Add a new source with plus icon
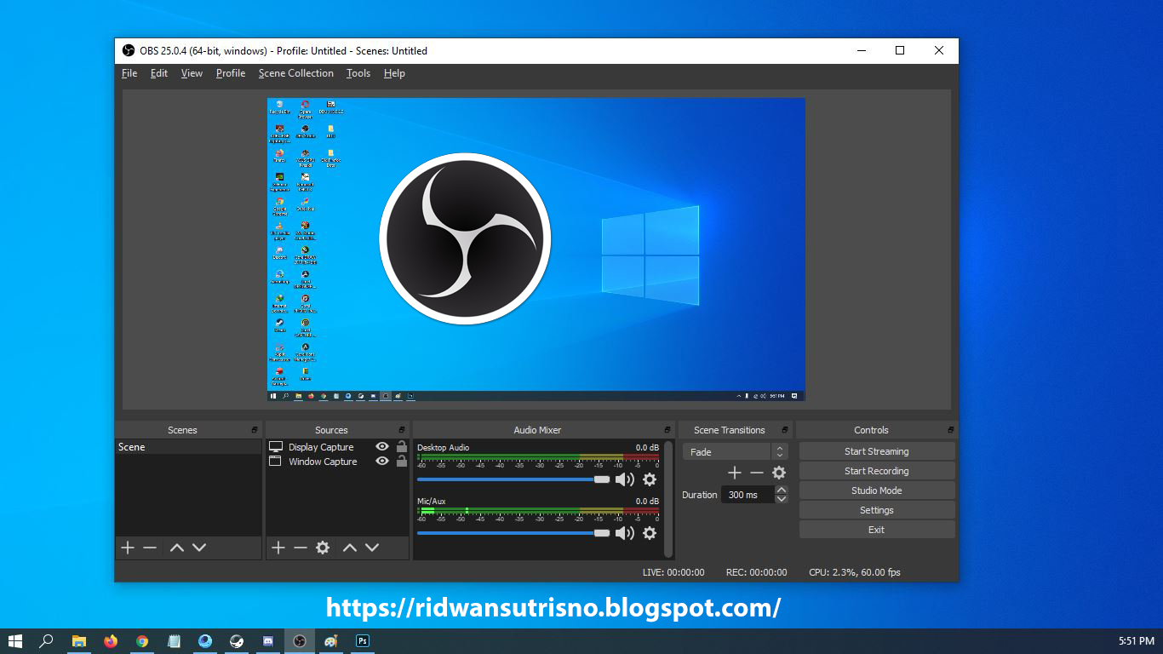The width and height of the screenshot is (1163, 654). (278, 548)
